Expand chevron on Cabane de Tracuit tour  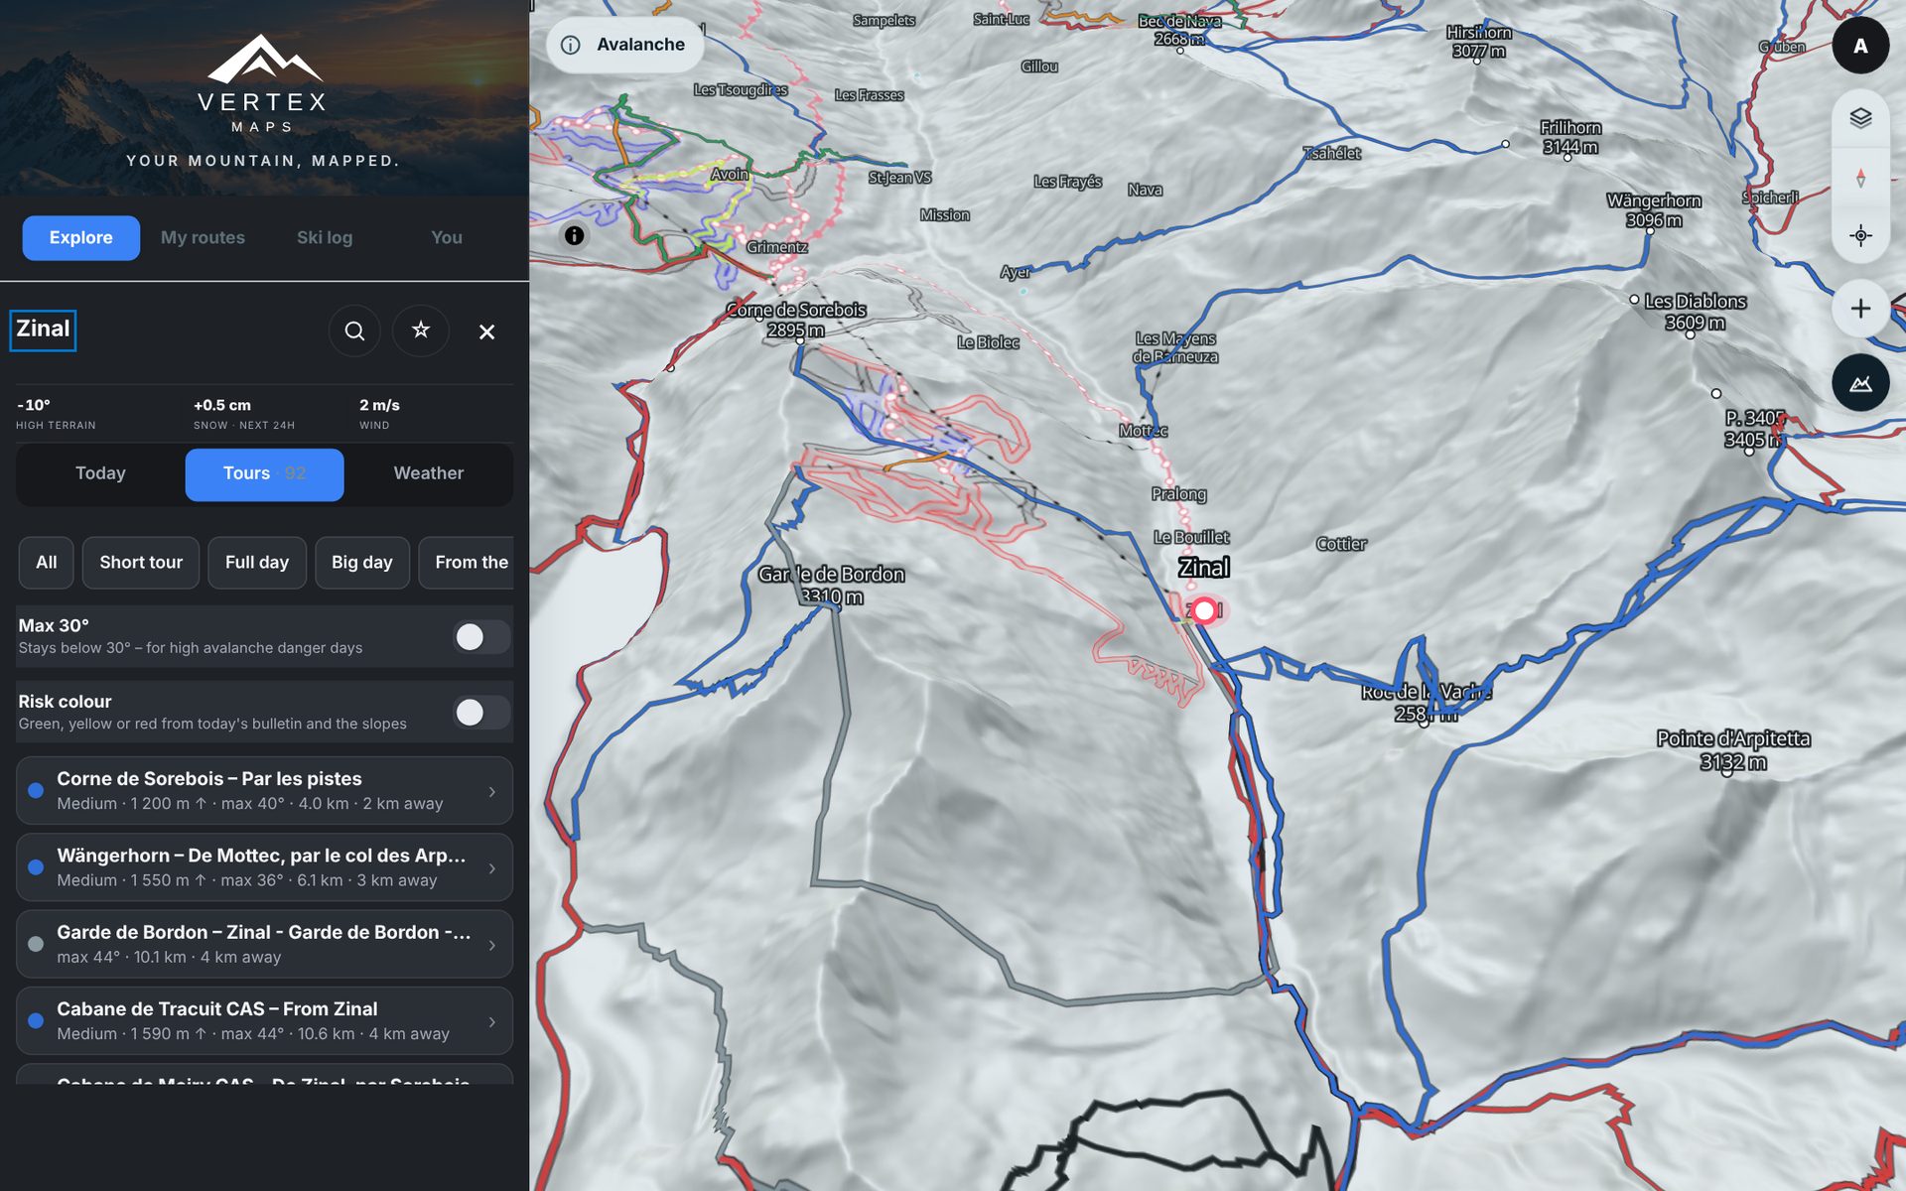[492, 1021]
